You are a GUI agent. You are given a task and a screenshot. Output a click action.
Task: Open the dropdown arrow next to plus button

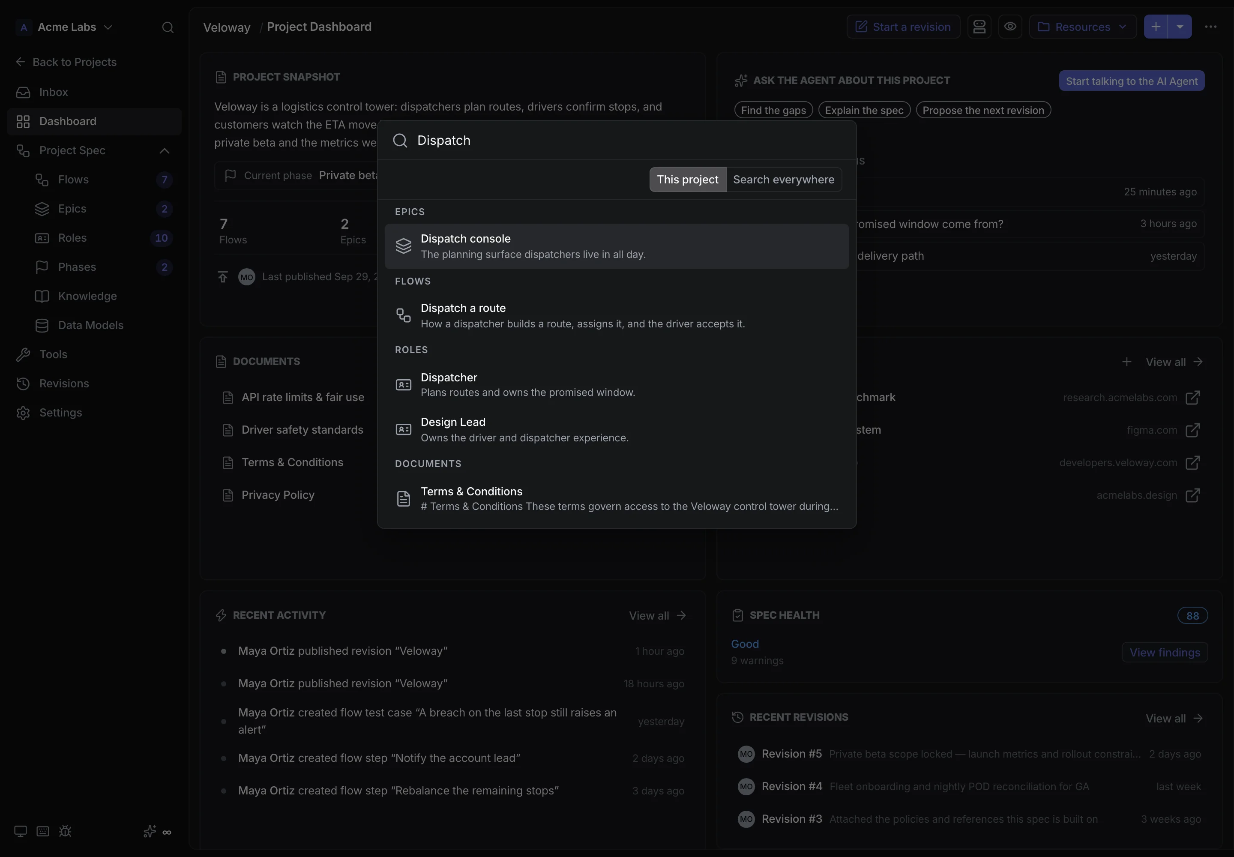click(x=1180, y=27)
